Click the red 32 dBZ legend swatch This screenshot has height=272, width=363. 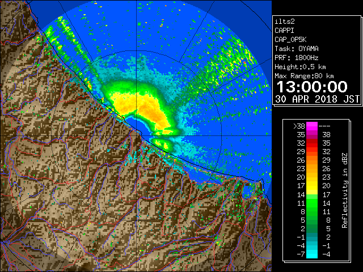pos(312,143)
